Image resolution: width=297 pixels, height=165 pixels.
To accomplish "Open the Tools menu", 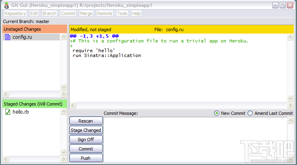I will (122, 13).
